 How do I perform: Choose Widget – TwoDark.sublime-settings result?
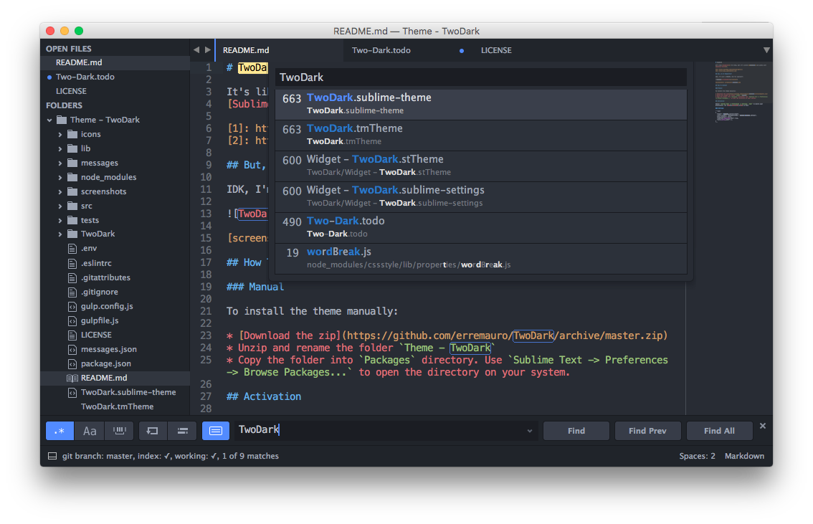tap(480, 197)
